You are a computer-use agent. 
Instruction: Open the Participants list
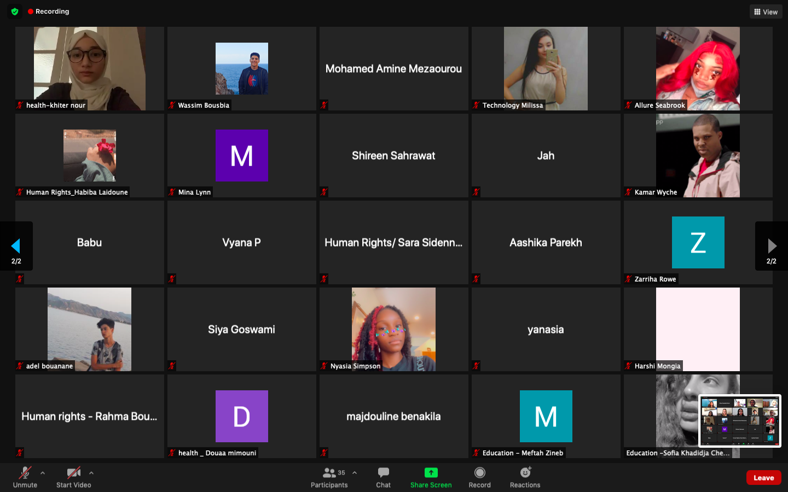329,477
